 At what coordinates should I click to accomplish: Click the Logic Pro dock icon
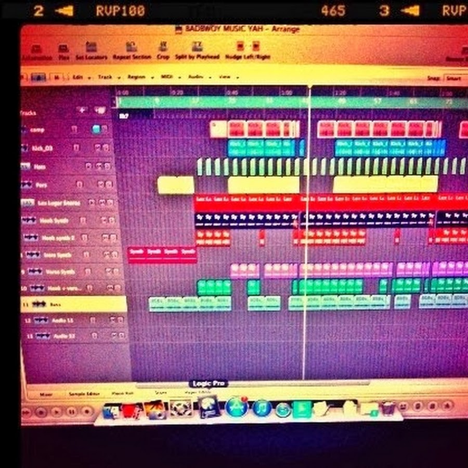pyautogui.click(x=210, y=407)
